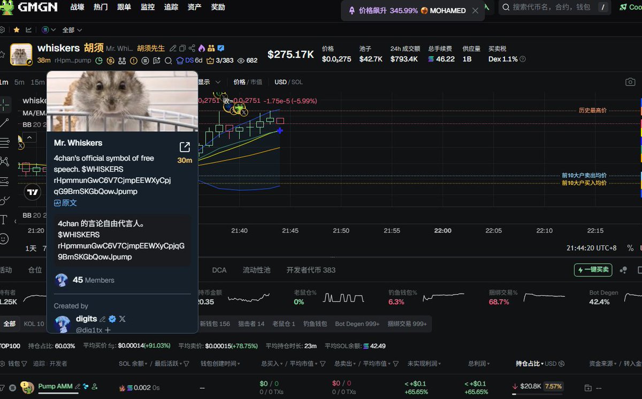Switch chart currency to SOL
The image size is (642, 399).
click(x=297, y=82)
